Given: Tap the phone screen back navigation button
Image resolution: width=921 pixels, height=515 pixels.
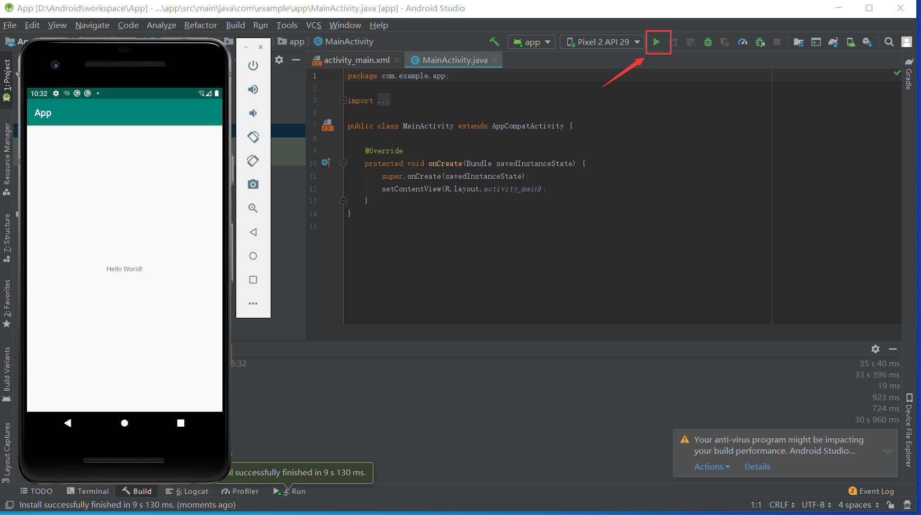Looking at the screenshot, I should (68, 423).
